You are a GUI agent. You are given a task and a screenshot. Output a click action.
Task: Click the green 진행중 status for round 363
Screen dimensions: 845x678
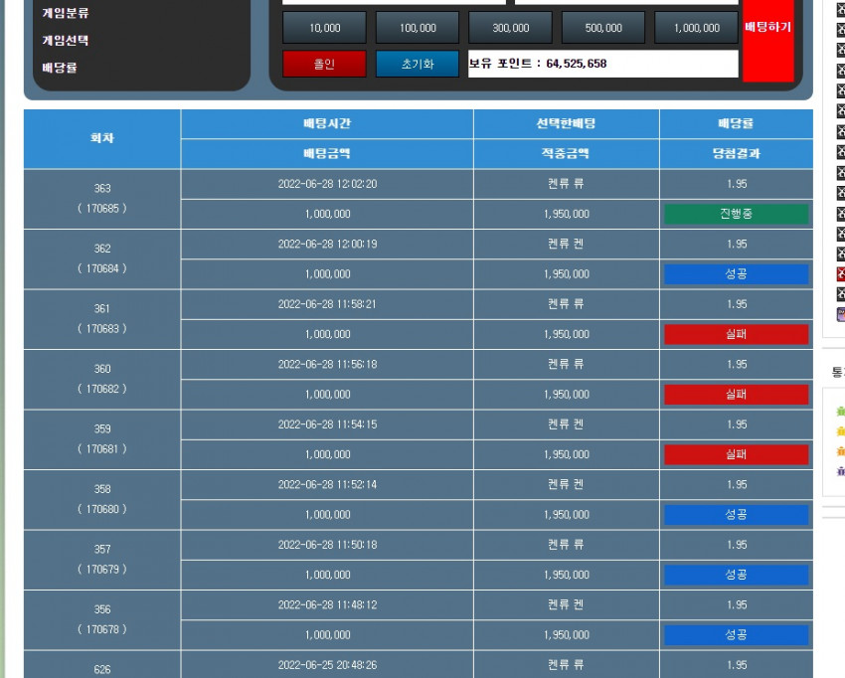(736, 214)
